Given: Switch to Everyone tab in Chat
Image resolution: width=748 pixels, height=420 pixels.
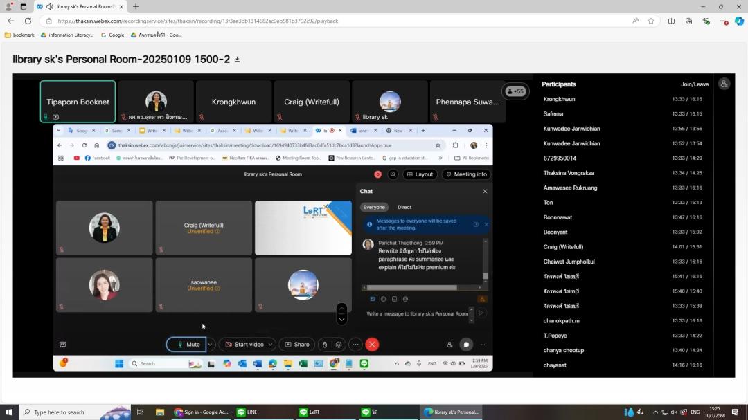Looking at the screenshot, I should [374, 207].
